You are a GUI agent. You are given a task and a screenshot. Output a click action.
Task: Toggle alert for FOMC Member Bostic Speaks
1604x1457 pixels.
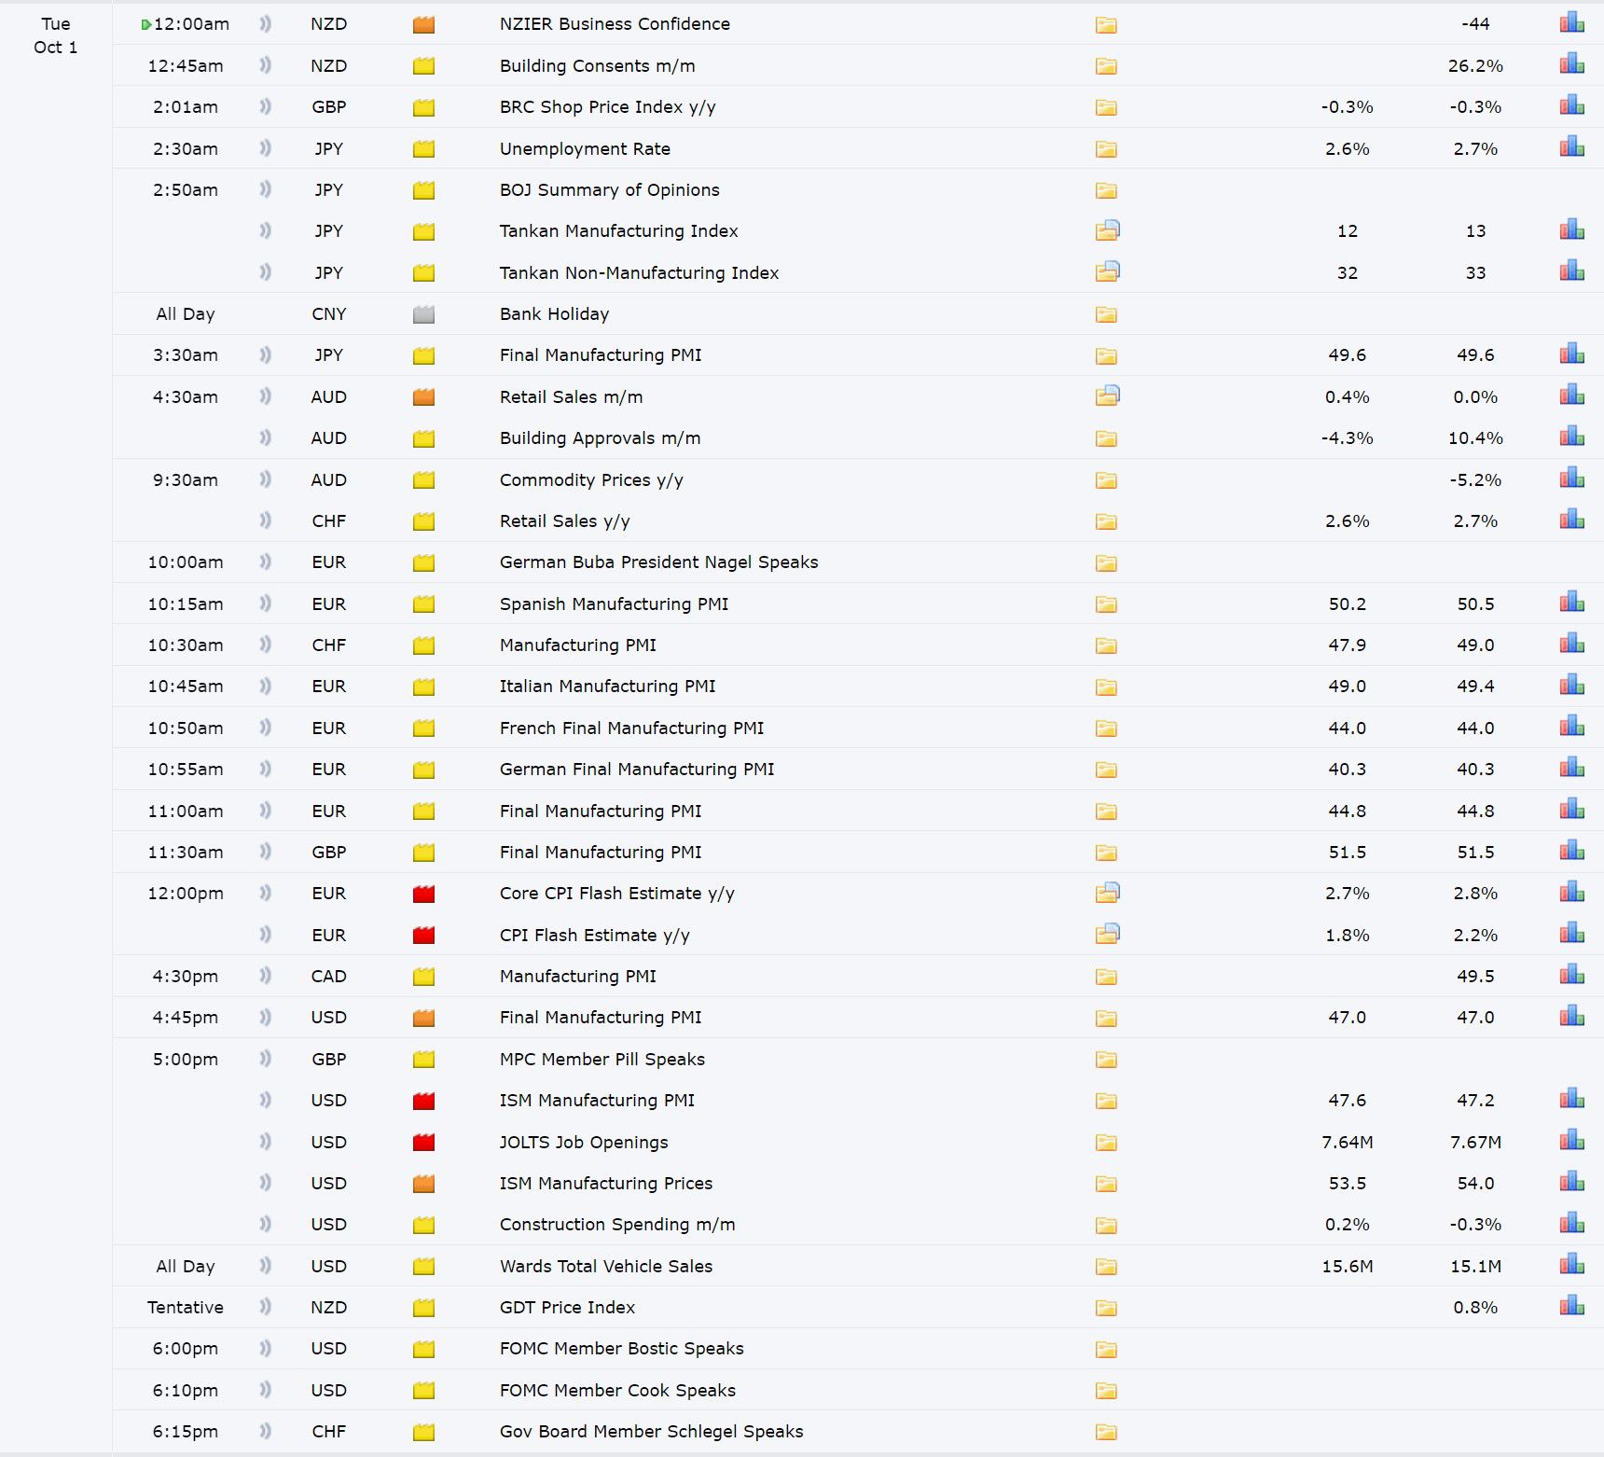pos(266,1348)
